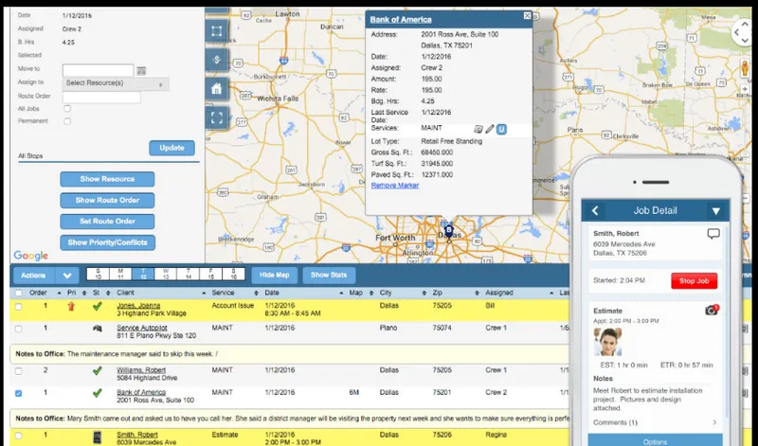The image size is (758, 446).
Task: Check the Smith, Robert row checkbox
Action: tap(18, 436)
